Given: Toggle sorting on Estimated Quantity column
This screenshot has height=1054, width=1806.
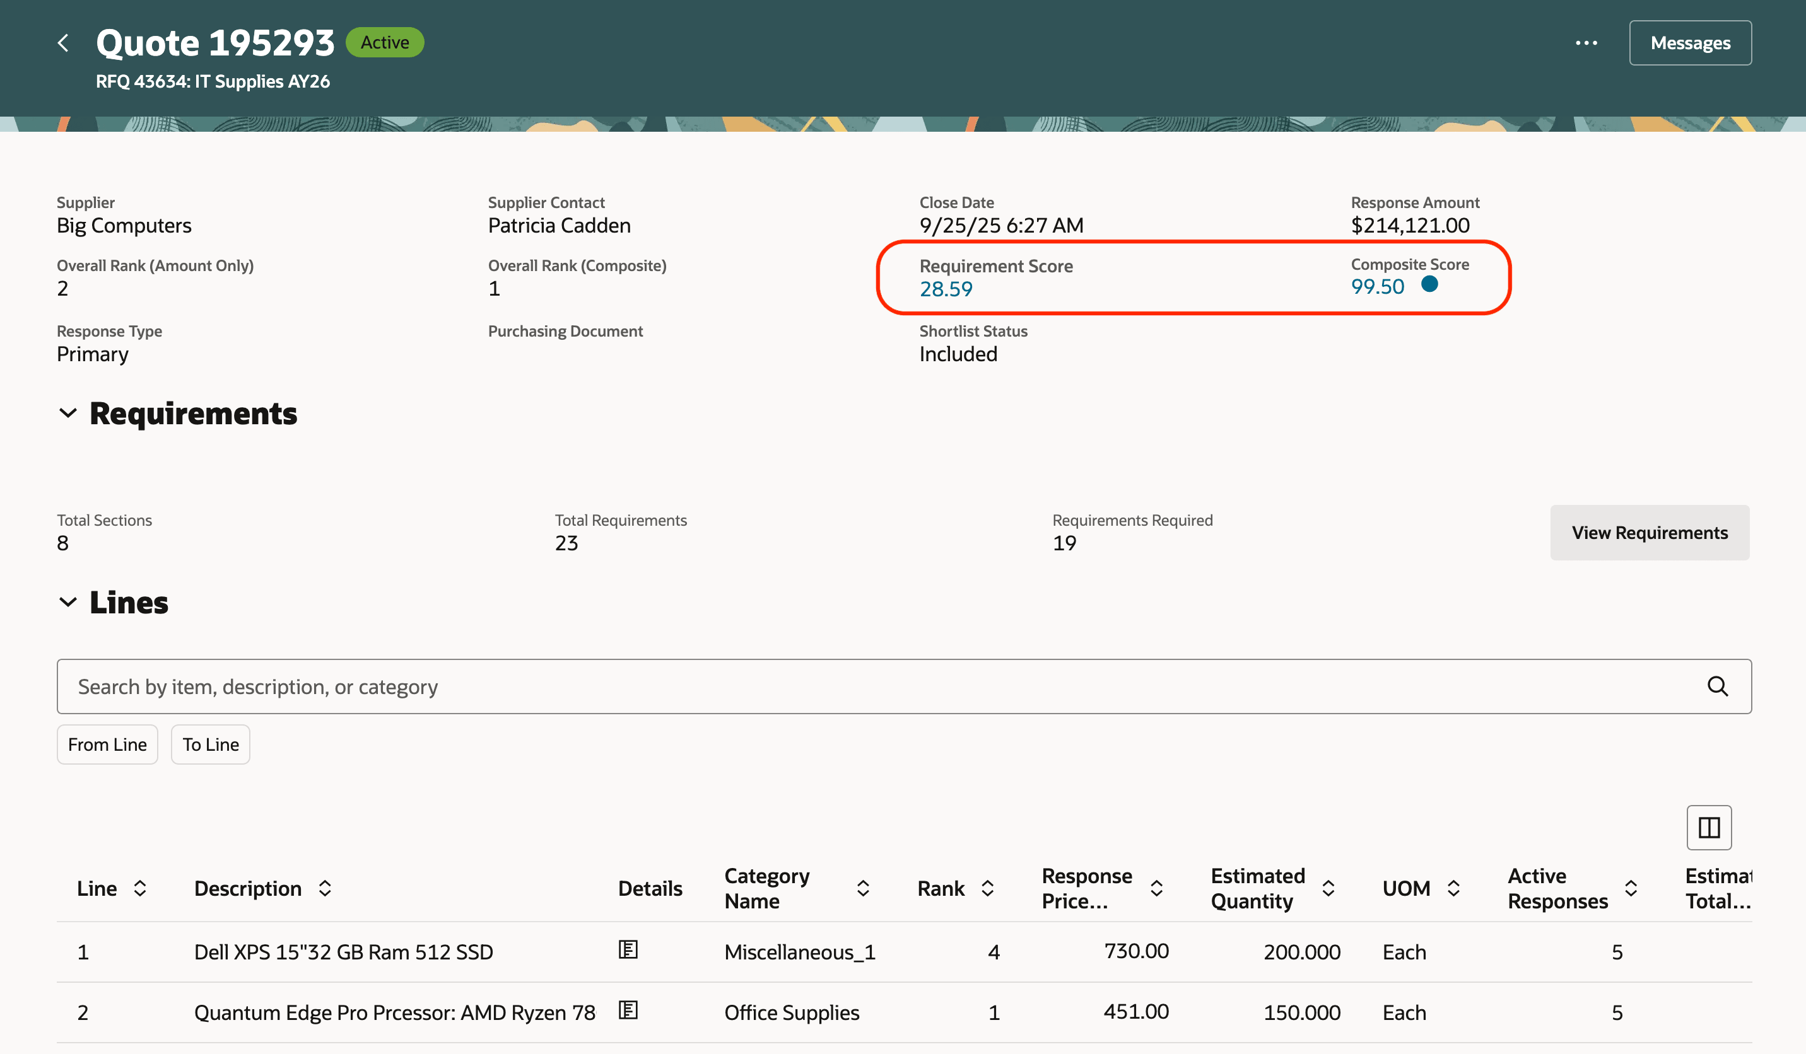Looking at the screenshot, I should click(x=1329, y=888).
